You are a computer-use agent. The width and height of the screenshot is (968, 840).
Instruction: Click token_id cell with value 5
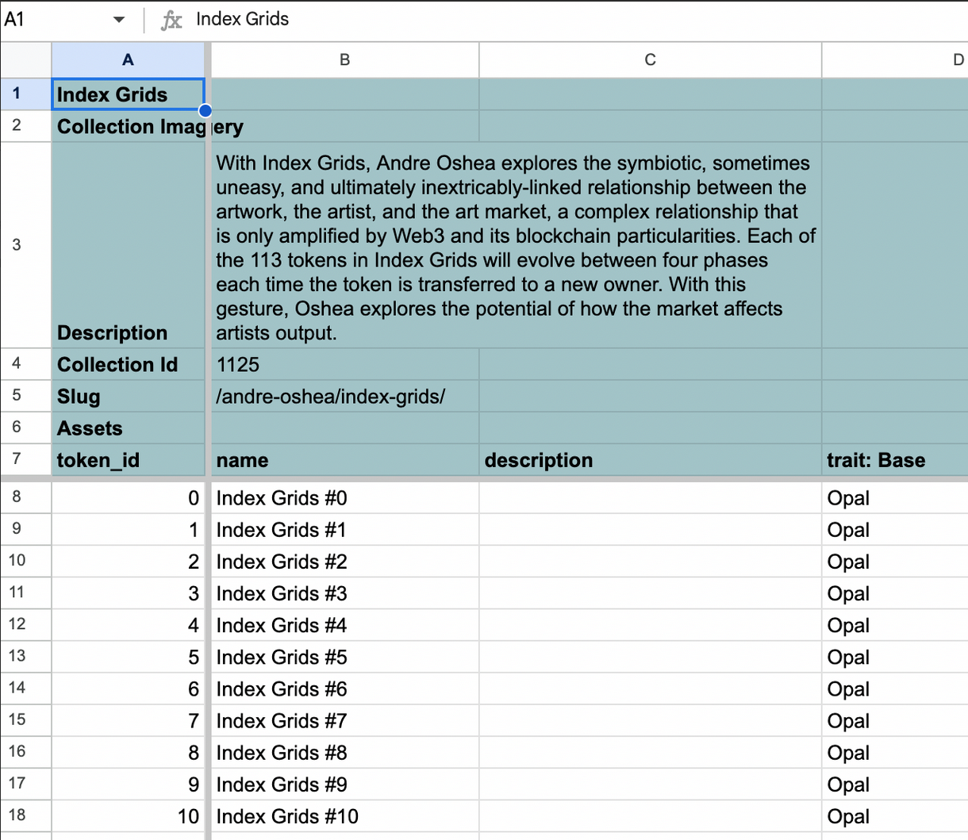pyautogui.click(x=128, y=657)
